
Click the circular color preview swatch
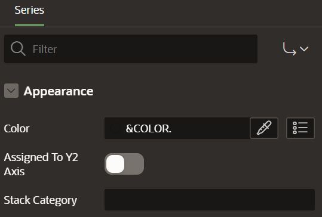pyautogui.click(x=115, y=128)
